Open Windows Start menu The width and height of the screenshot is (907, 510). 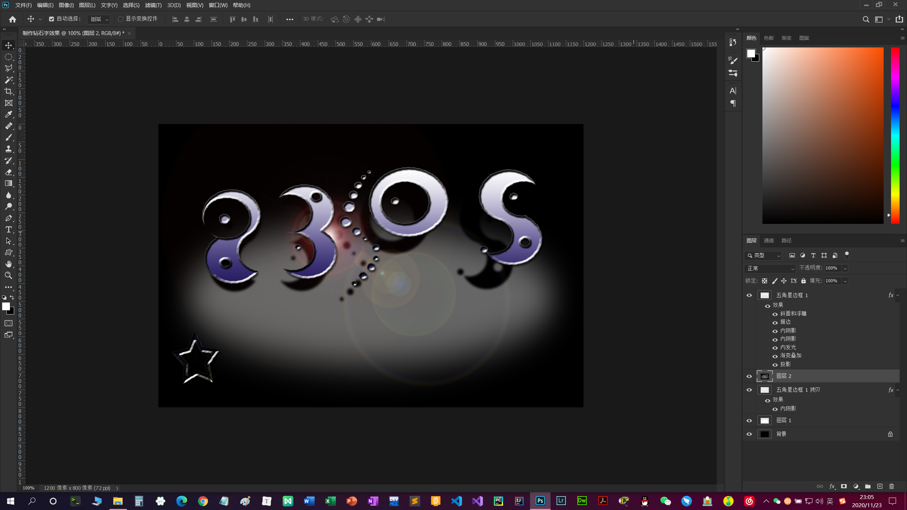(x=11, y=501)
